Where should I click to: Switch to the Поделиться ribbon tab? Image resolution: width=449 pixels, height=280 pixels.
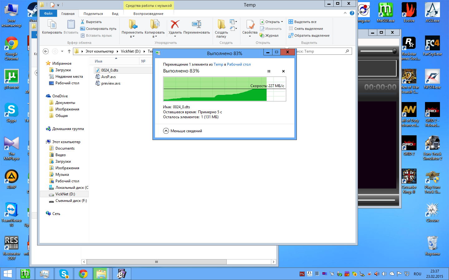pyautogui.click(x=93, y=14)
